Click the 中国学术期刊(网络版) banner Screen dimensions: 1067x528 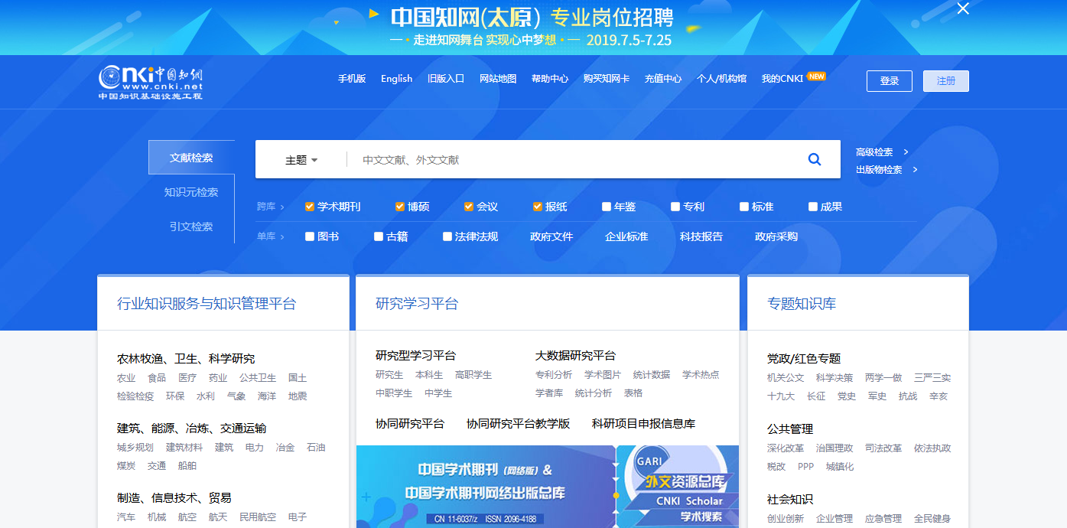point(486,487)
